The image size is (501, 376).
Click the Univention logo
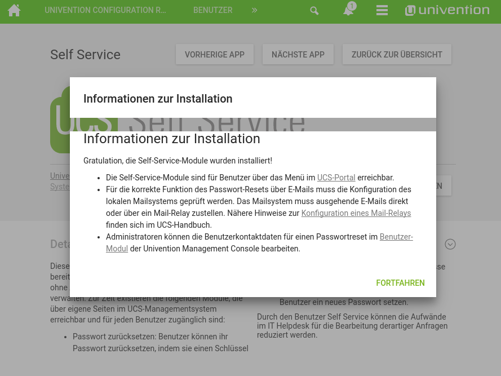click(x=447, y=10)
